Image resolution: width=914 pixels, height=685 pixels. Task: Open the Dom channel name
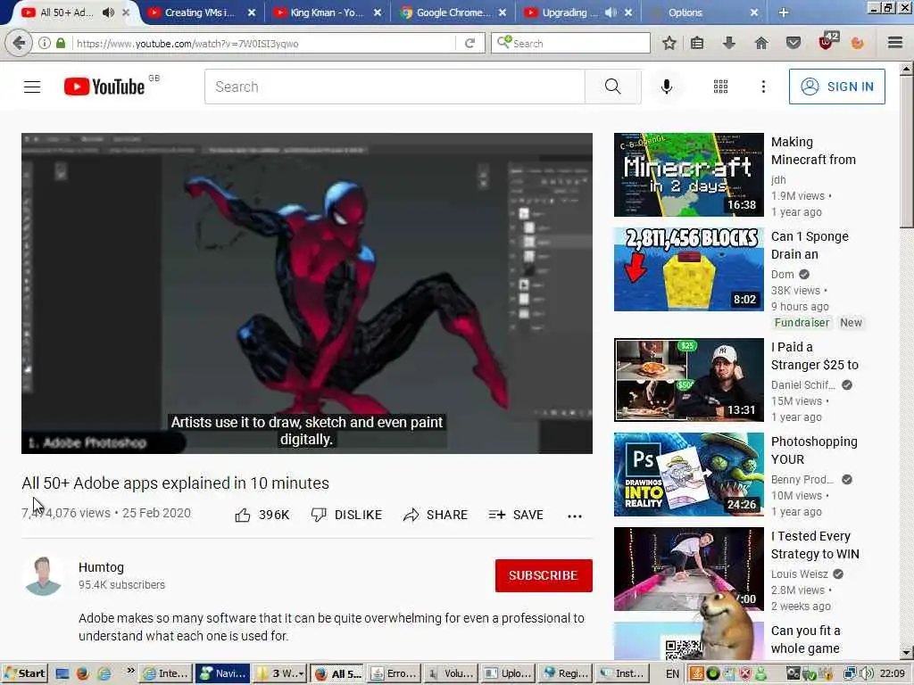click(x=782, y=275)
